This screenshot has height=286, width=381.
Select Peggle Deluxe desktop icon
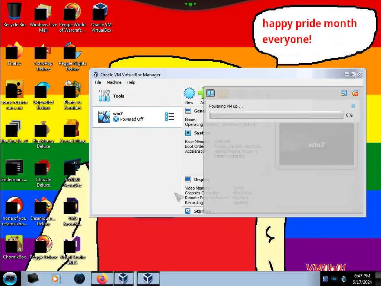(43, 247)
